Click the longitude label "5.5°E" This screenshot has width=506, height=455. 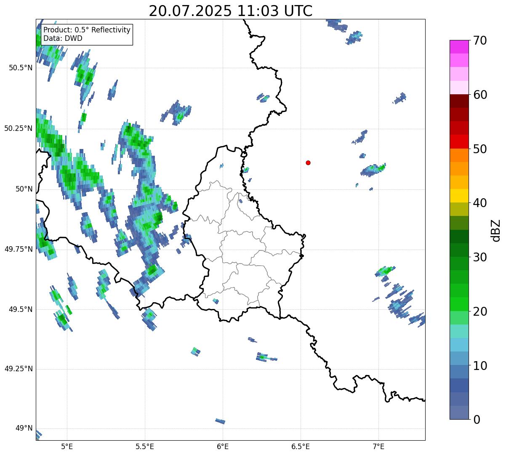point(145,447)
